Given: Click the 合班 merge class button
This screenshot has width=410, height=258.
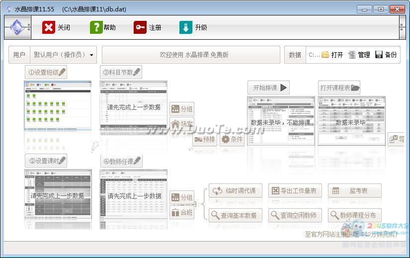Looking at the screenshot, I should tap(182, 212).
